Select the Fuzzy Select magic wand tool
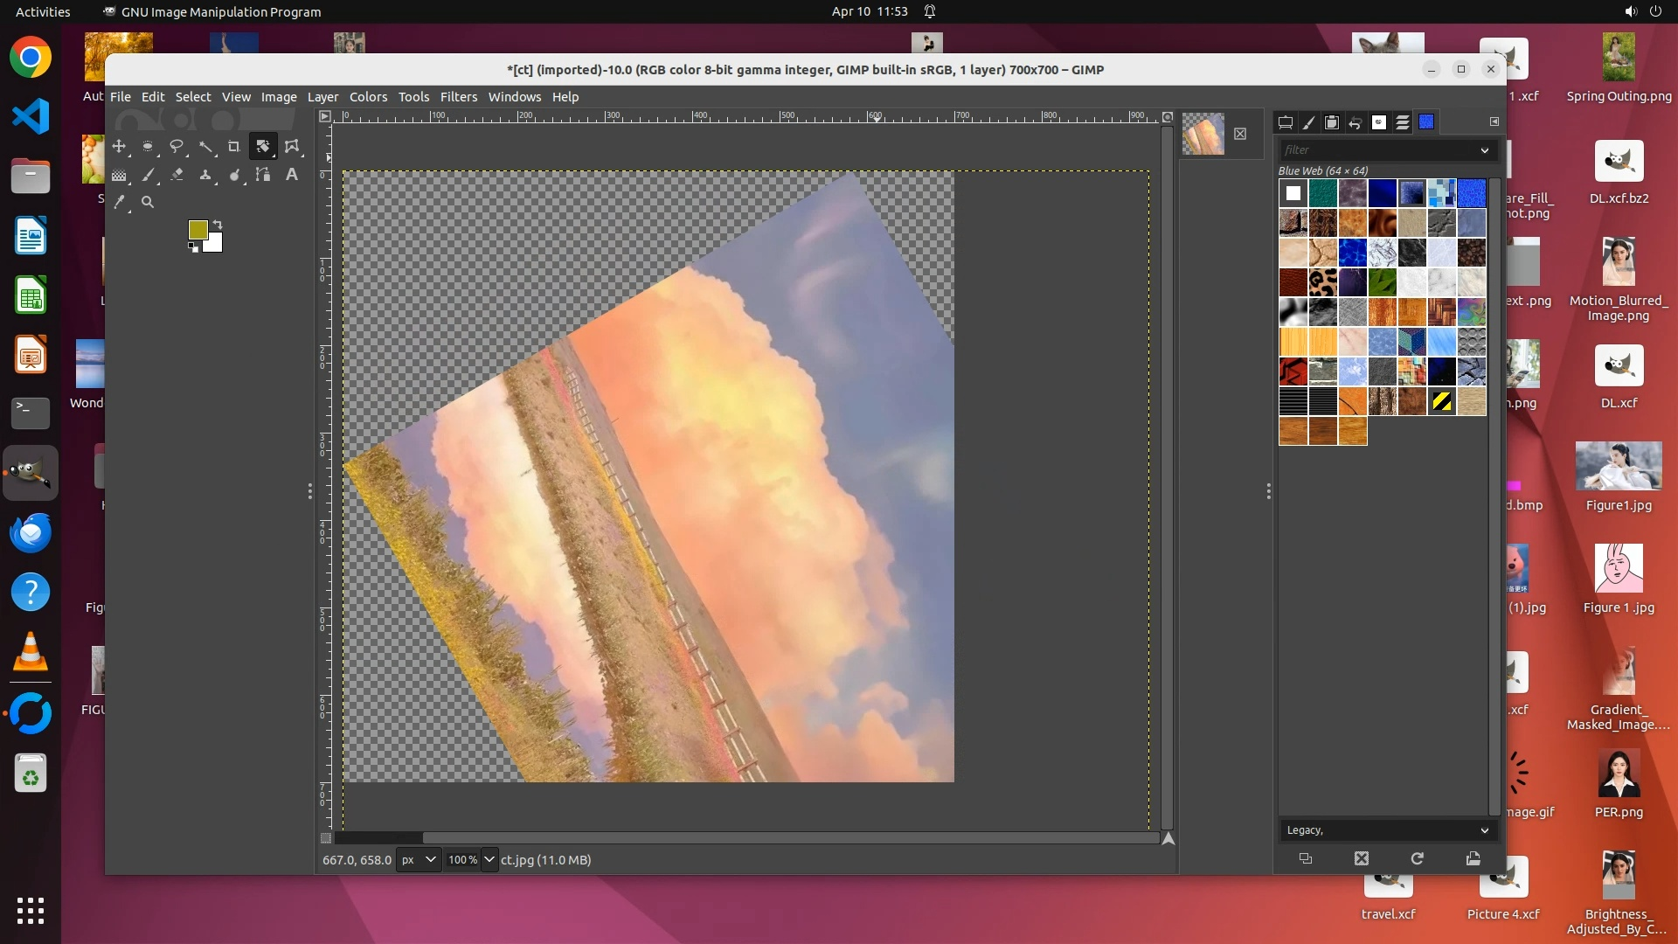Image resolution: width=1678 pixels, height=944 pixels. point(205,146)
